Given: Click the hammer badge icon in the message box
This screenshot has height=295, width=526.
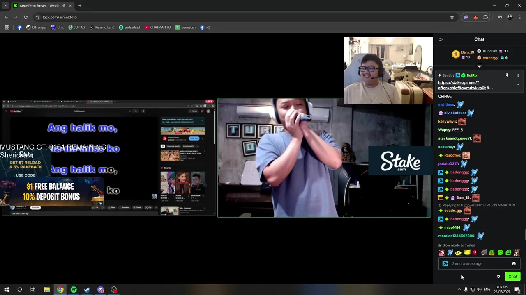Looking at the screenshot, I should (x=445, y=263).
